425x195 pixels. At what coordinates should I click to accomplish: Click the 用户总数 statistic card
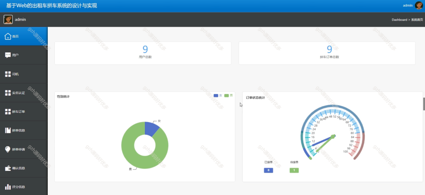pos(143,53)
